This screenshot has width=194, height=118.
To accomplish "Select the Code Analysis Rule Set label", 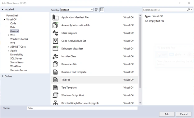I will click(74, 41).
